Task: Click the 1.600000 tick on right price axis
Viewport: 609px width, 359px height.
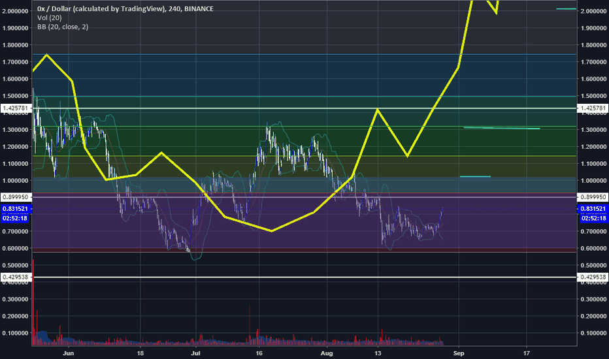Action: tap(593, 79)
